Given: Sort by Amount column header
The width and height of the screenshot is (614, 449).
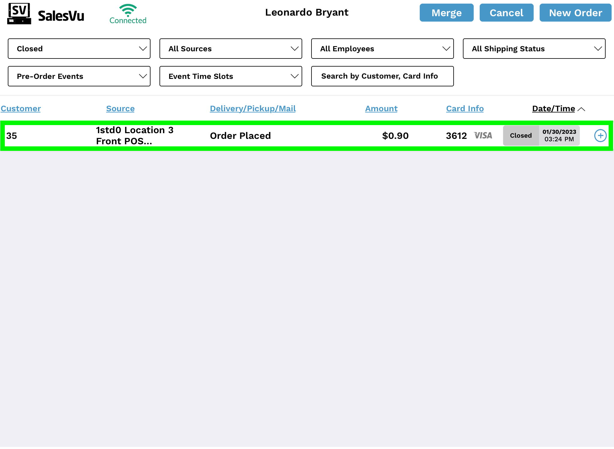Looking at the screenshot, I should click(381, 109).
